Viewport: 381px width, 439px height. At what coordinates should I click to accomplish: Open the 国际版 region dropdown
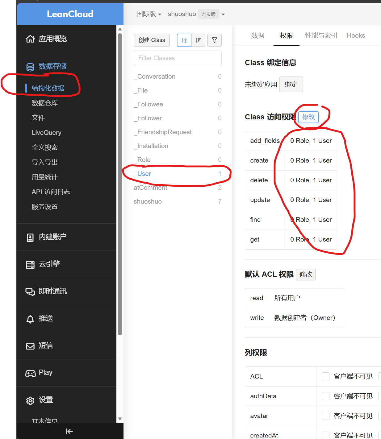tap(149, 14)
